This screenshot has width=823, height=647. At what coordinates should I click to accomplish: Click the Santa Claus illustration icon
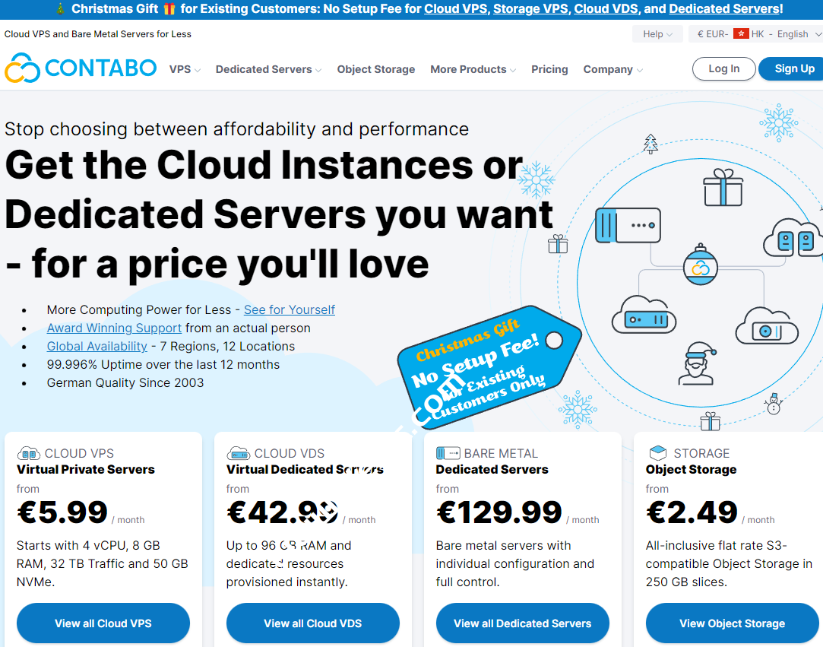point(697,363)
